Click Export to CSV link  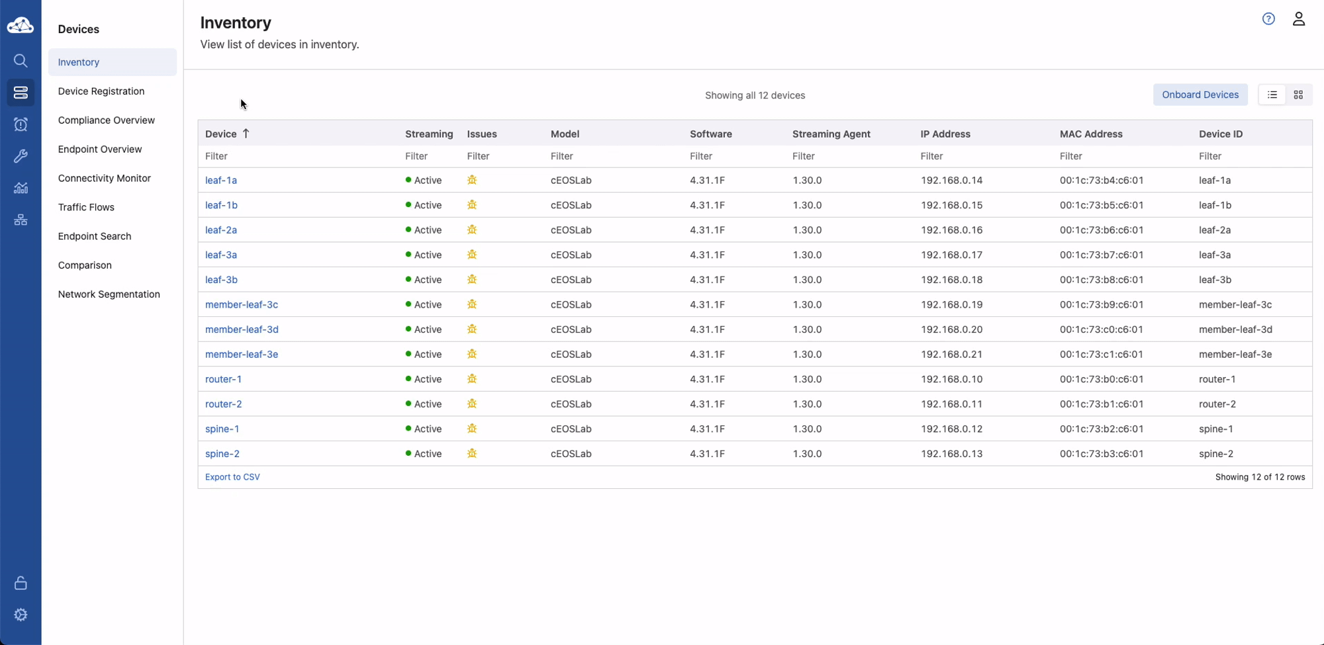click(x=232, y=477)
